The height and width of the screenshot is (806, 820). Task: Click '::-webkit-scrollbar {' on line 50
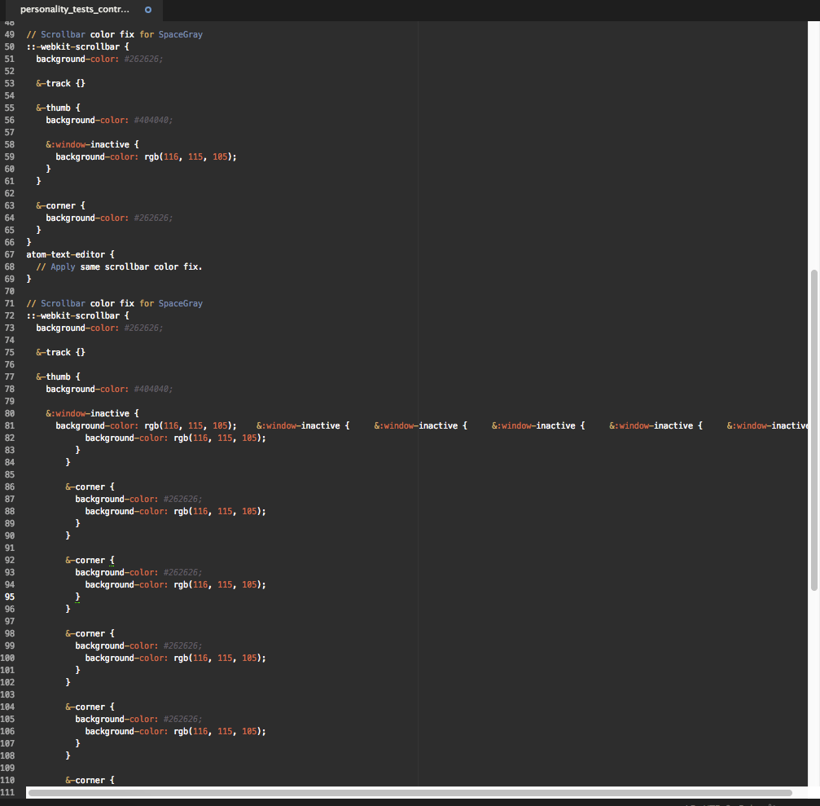[x=78, y=46]
